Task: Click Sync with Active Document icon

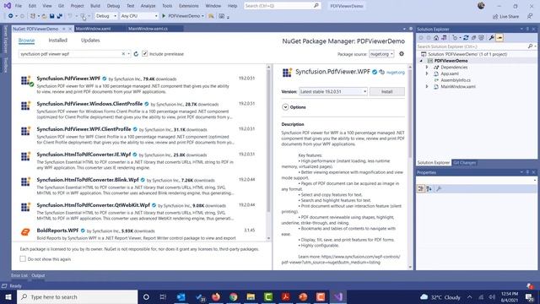Action: pos(466,38)
